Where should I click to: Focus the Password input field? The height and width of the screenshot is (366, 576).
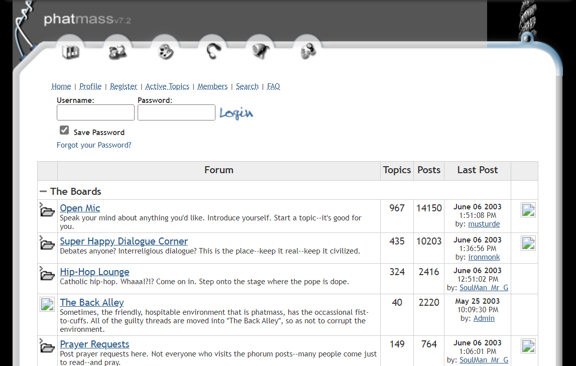(176, 112)
